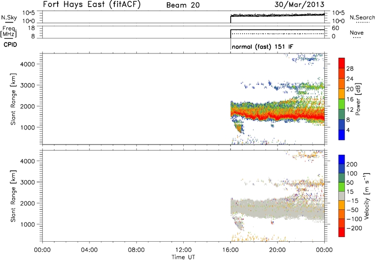
Task: Click the '18' frequency axis tick
Action: [x=31, y=28]
